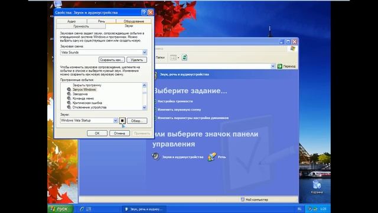This screenshot has width=378, height=213.
Task: Click the system tray clock
Action: click(x=323, y=209)
